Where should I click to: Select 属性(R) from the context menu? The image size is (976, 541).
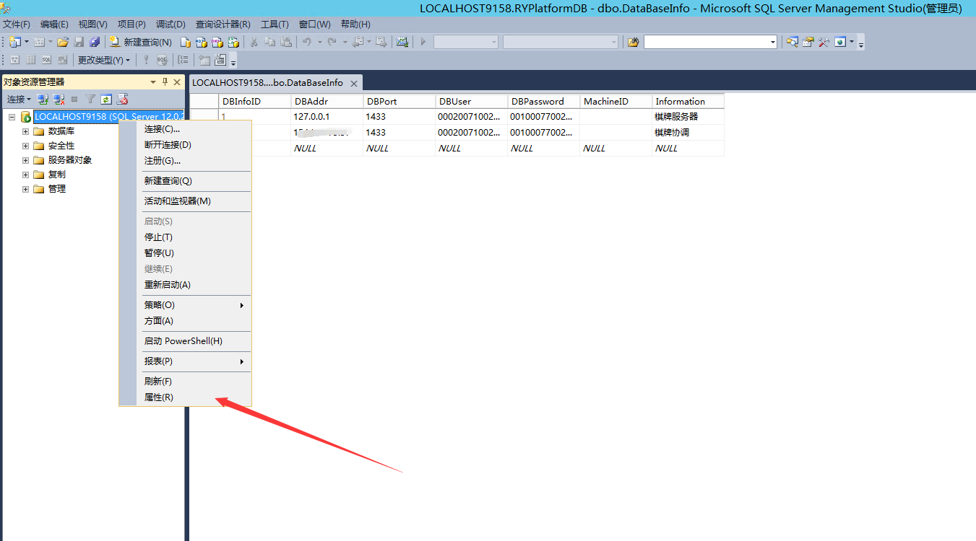click(x=159, y=397)
